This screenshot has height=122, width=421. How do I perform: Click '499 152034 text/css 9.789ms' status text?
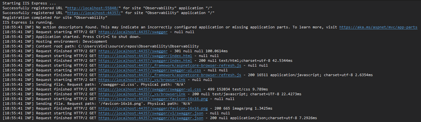click(x=238, y=89)
